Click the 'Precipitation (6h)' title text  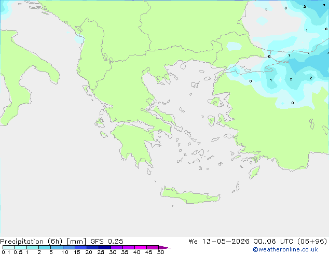31,242
